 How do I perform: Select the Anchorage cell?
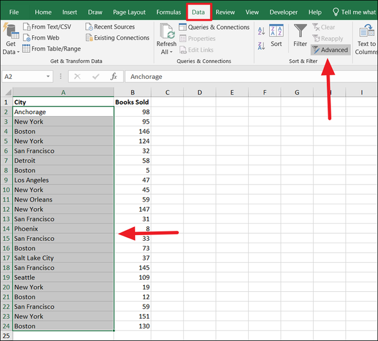[63, 112]
